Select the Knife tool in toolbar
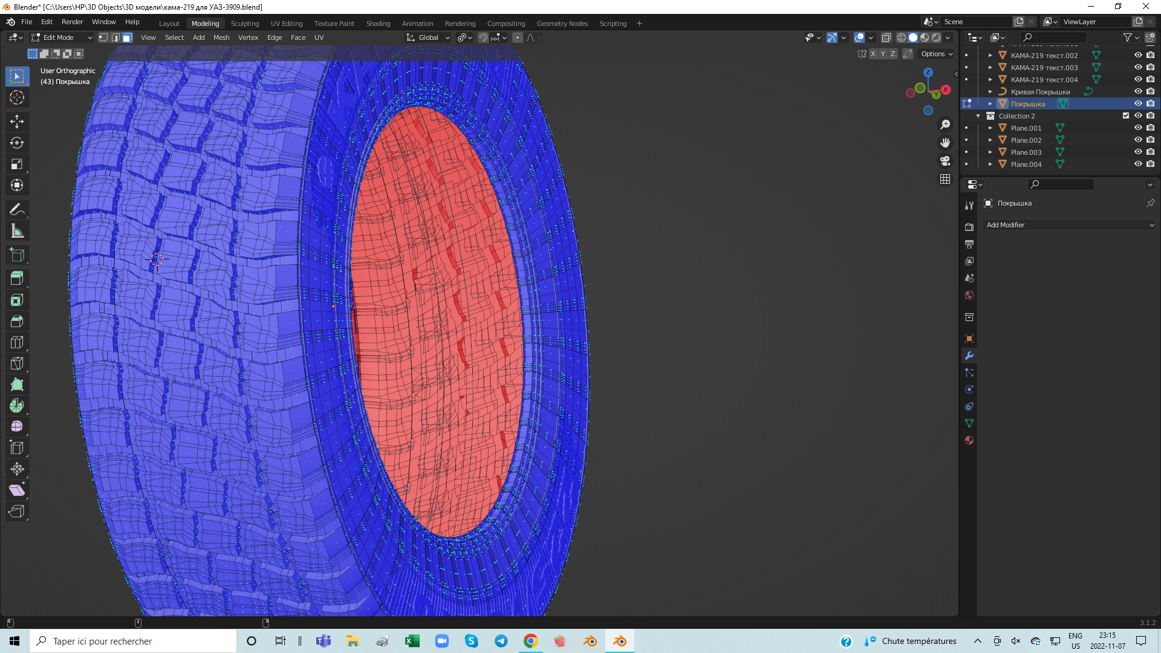 click(x=17, y=363)
